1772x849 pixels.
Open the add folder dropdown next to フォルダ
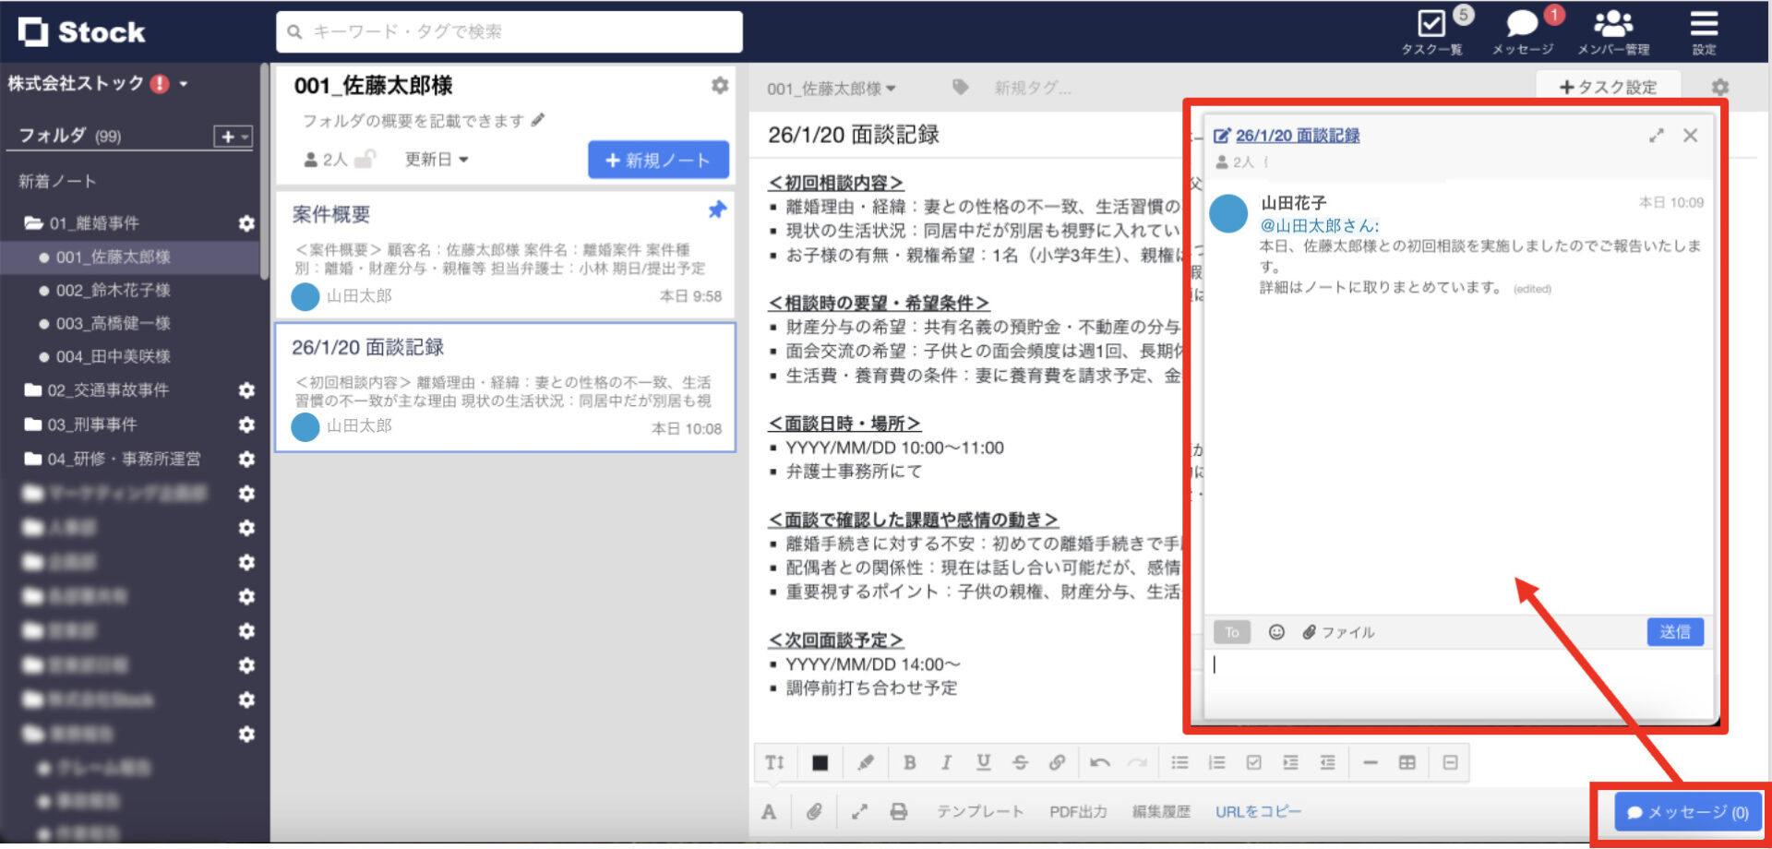point(232,135)
